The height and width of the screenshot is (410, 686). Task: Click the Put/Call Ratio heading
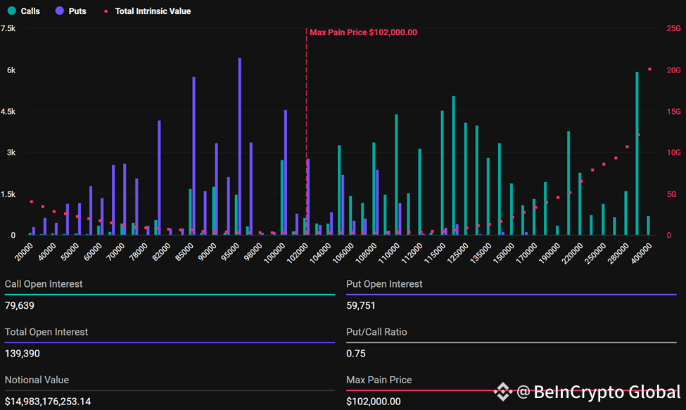pyautogui.click(x=376, y=332)
